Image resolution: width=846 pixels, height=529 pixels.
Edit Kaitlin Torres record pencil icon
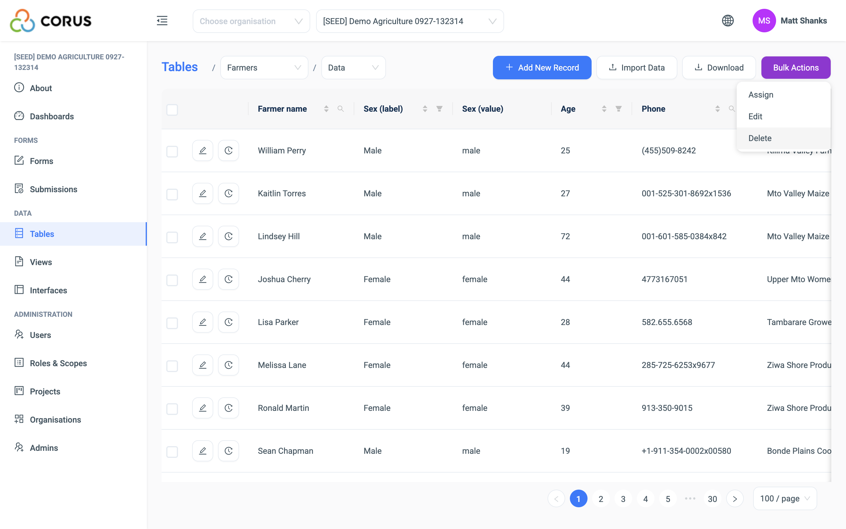pyautogui.click(x=202, y=193)
